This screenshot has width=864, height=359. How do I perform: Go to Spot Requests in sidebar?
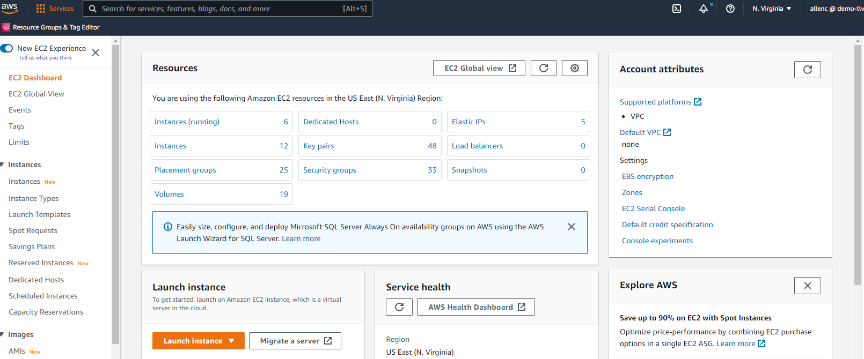[33, 230]
